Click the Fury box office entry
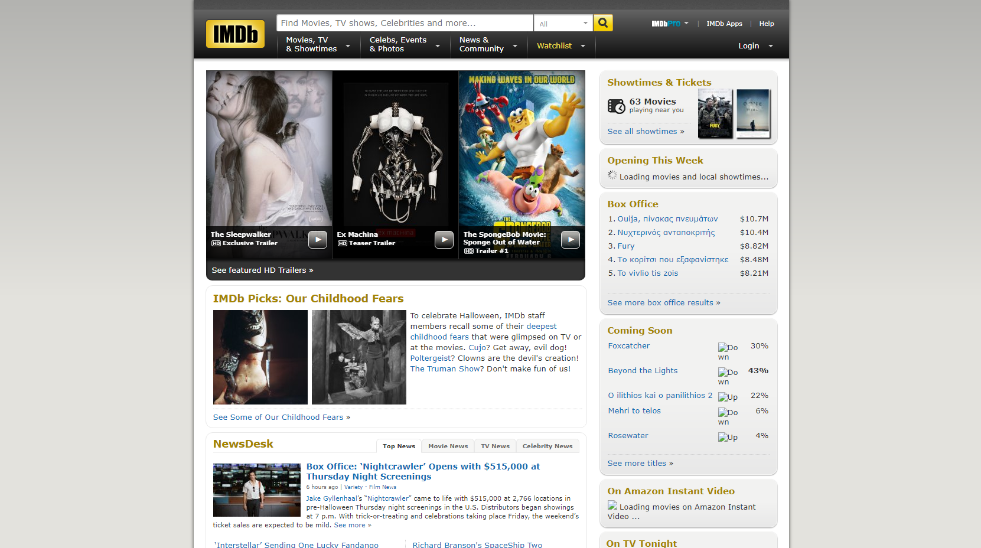Screen dimensions: 981x548 [626, 246]
